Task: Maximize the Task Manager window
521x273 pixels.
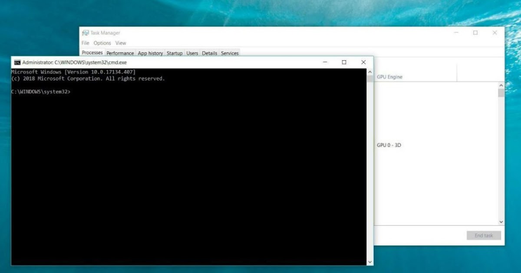Action: click(x=475, y=33)
